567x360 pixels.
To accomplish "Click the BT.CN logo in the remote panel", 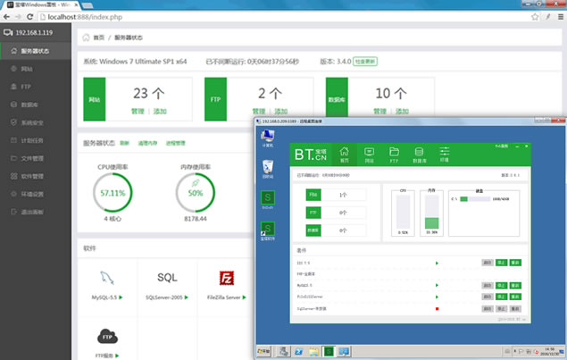I will (x=311, y=155).
